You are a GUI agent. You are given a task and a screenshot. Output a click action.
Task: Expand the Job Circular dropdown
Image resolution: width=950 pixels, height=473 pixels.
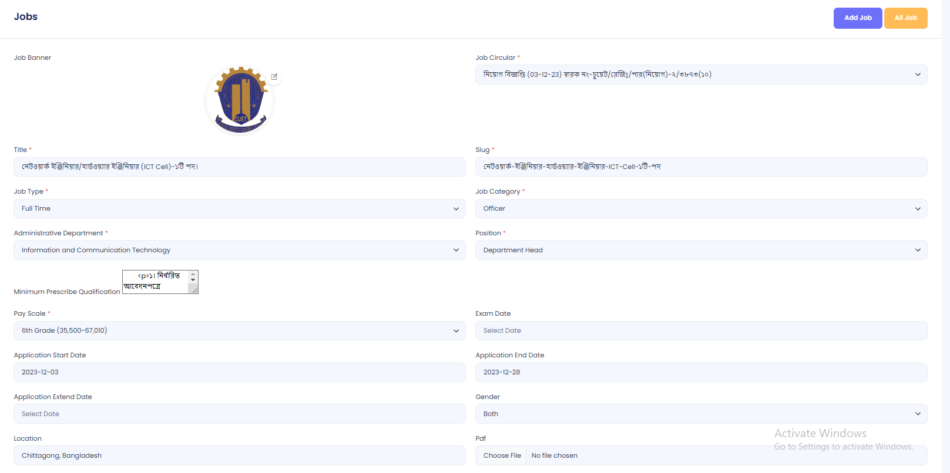coord(701,75)
